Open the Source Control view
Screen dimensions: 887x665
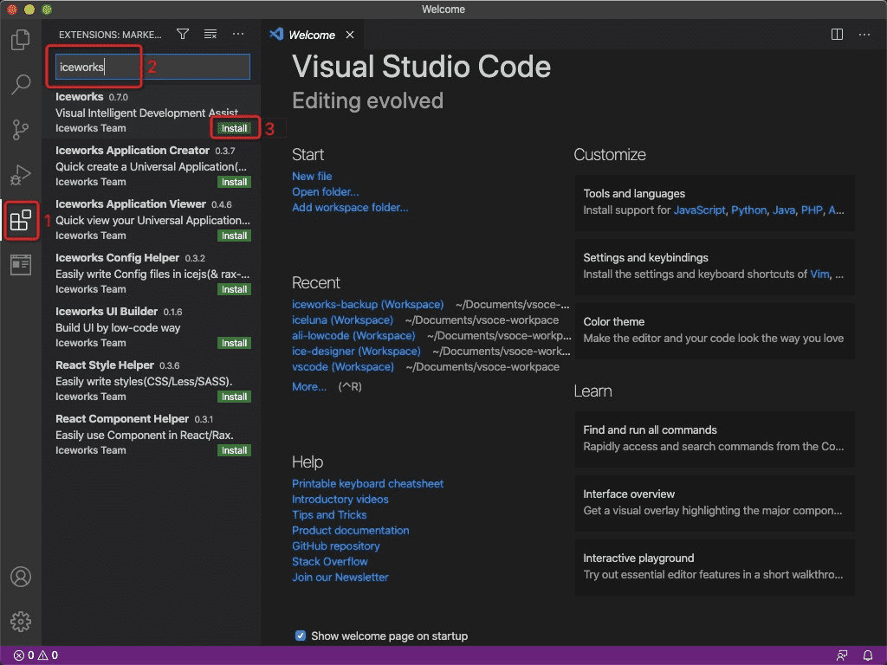pyautogui.click(x=21, y=130)
